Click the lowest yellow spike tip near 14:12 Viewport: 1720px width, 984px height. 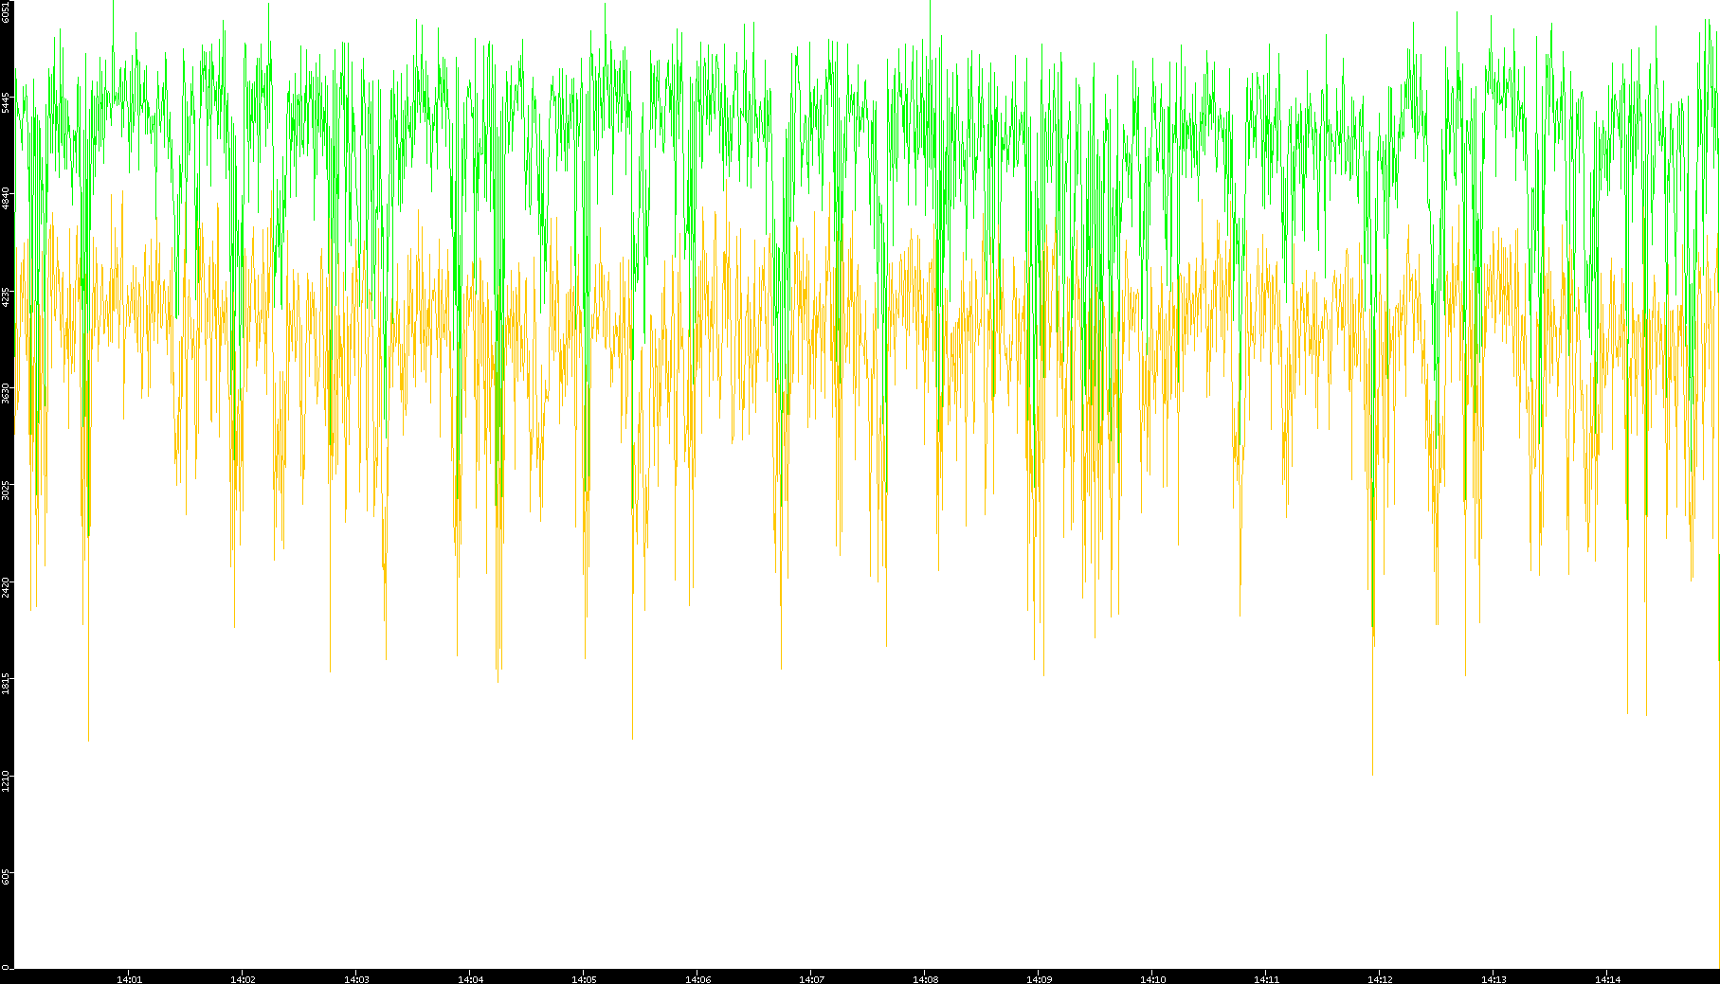coord(1372,774)
